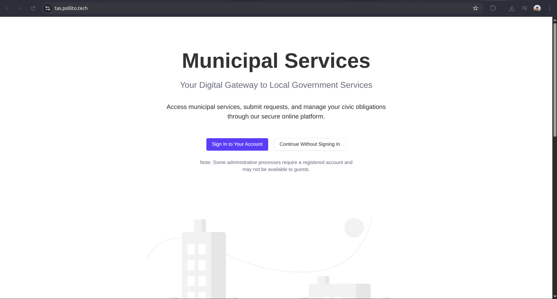
Task: Click the browser forward arrow
Action: click(20, 8)
